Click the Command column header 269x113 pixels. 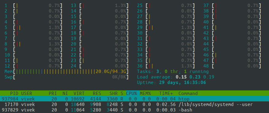pos(188,93)
